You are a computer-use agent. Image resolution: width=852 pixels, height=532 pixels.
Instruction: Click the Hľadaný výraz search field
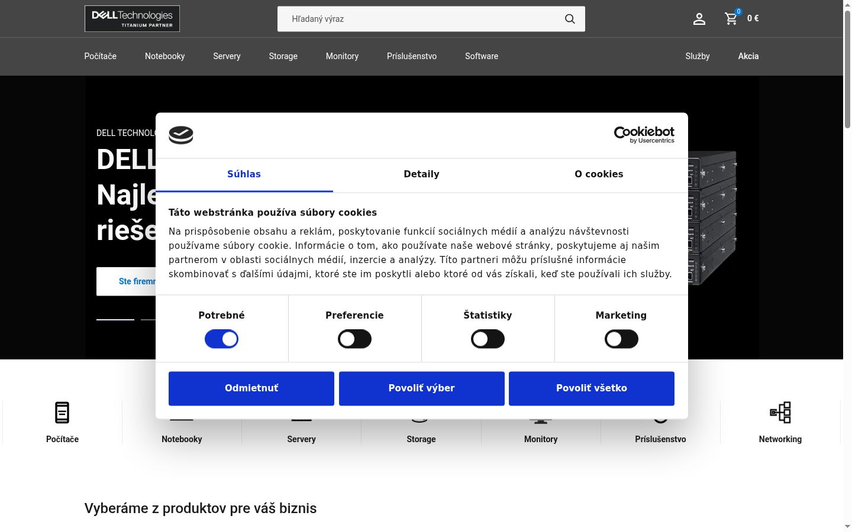[x=431, y=19]
